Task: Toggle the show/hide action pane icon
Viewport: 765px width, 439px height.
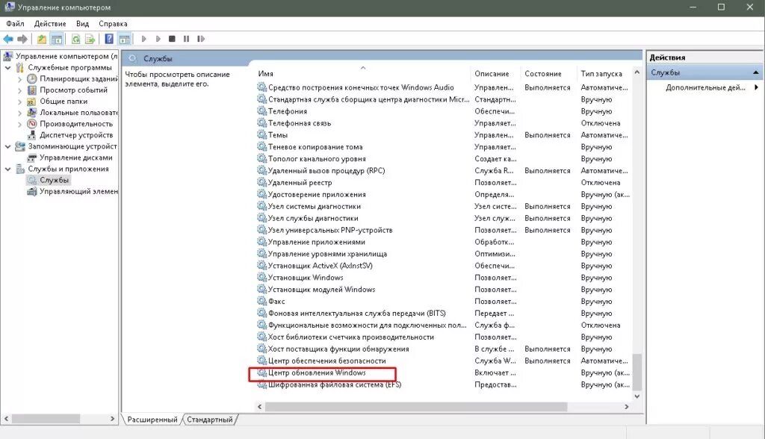Action: [x=125, y=39]
